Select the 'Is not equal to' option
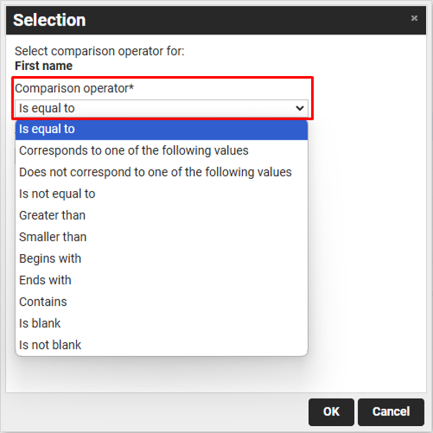This screenshot has width=433, height=433. pyautogui.click(x=57, y=194)
